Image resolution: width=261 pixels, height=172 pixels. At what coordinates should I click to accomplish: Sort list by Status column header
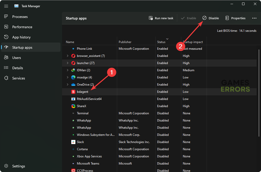(x=161, y=42)
